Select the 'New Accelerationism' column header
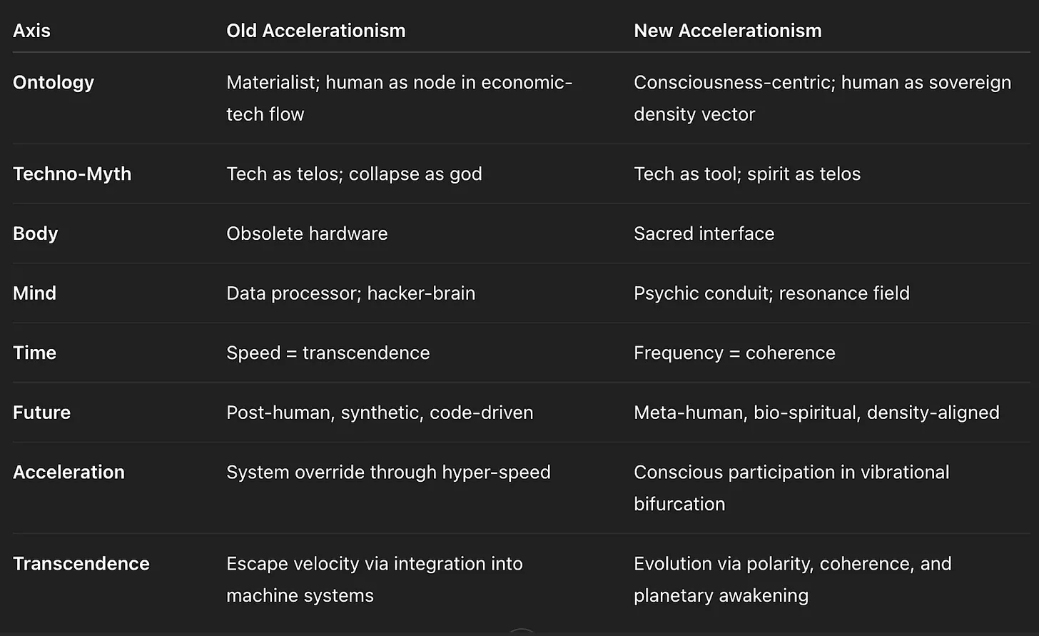This screenshot has width=1039, height=636. [728, 31]
